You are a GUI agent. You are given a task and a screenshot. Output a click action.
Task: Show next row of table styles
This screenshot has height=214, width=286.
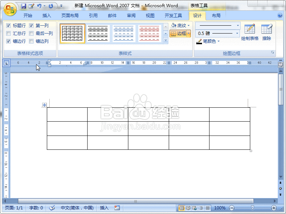[166, 34]
